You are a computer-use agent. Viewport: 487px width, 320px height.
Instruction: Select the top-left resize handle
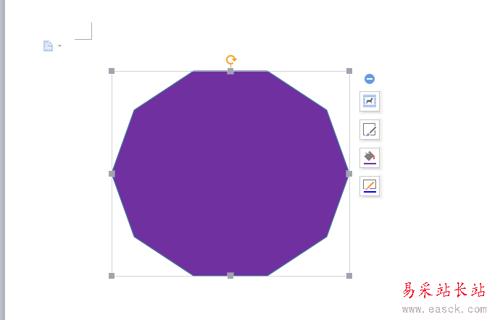tap(112, 71)
